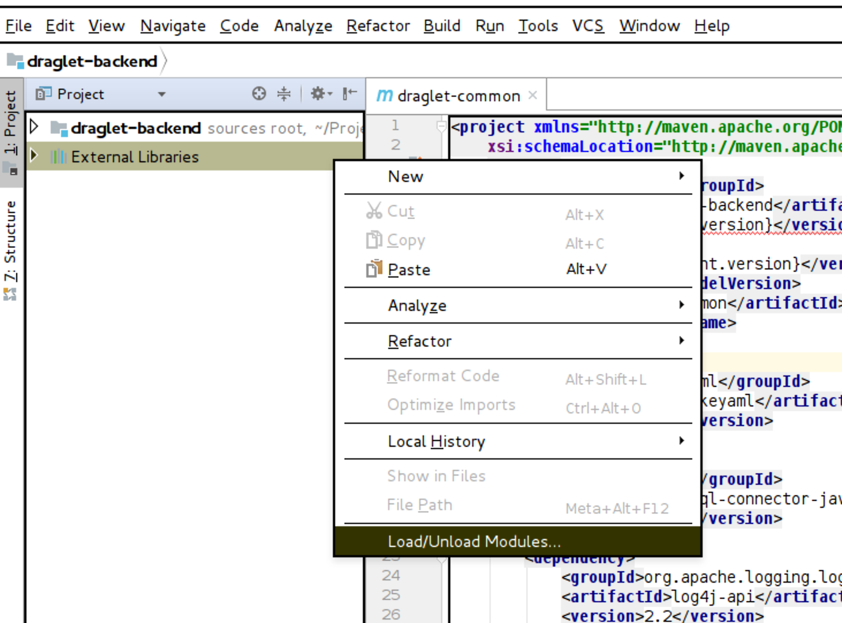Choose Optimize Imports in context menu
842x623 pixels.
[518, 405]
